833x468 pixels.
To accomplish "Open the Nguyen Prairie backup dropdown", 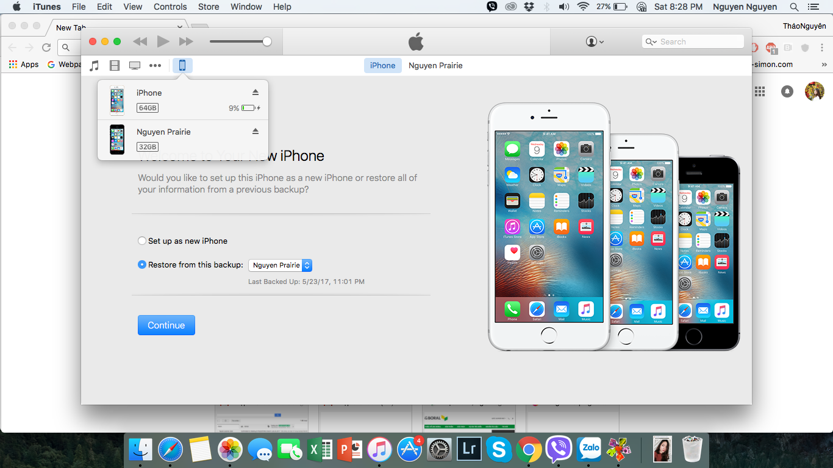I will [x=281, y=265].
